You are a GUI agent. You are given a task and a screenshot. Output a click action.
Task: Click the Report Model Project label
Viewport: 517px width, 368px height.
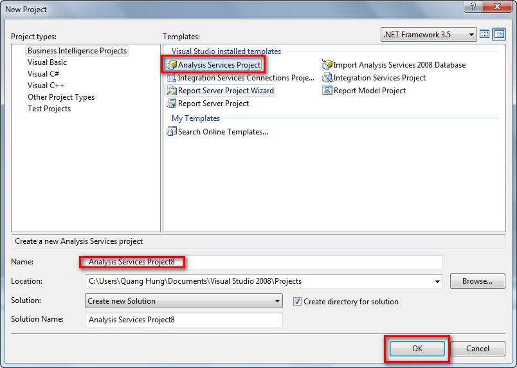370,91
